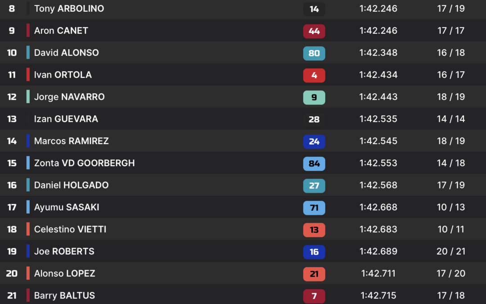486x304 pixels.
Task: Click the teal number 80 badge
Action: (x=314, y=53)
